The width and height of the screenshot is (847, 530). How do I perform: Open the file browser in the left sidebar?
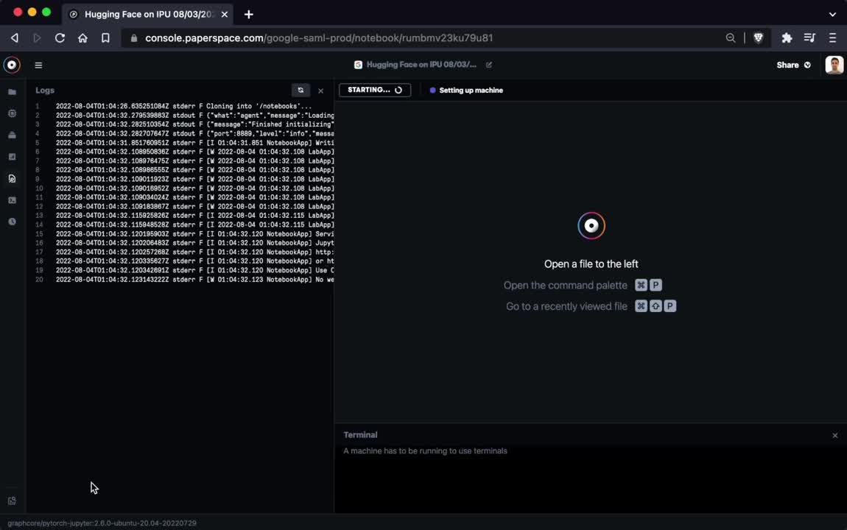pos(12,91)
